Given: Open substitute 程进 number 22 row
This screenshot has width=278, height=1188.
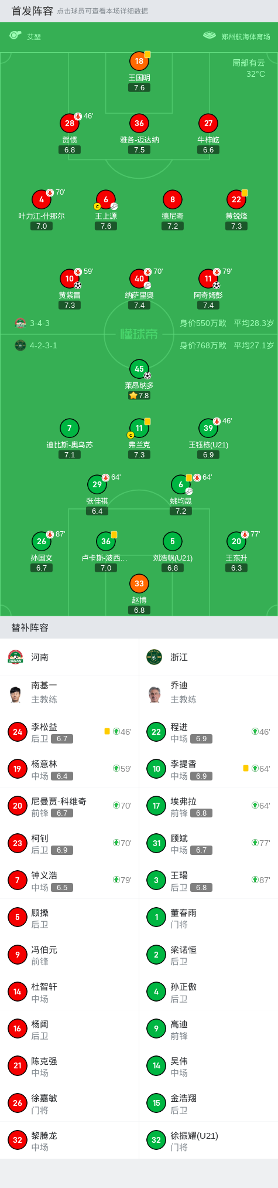Looking at the screenshot, I should (208, 732).
